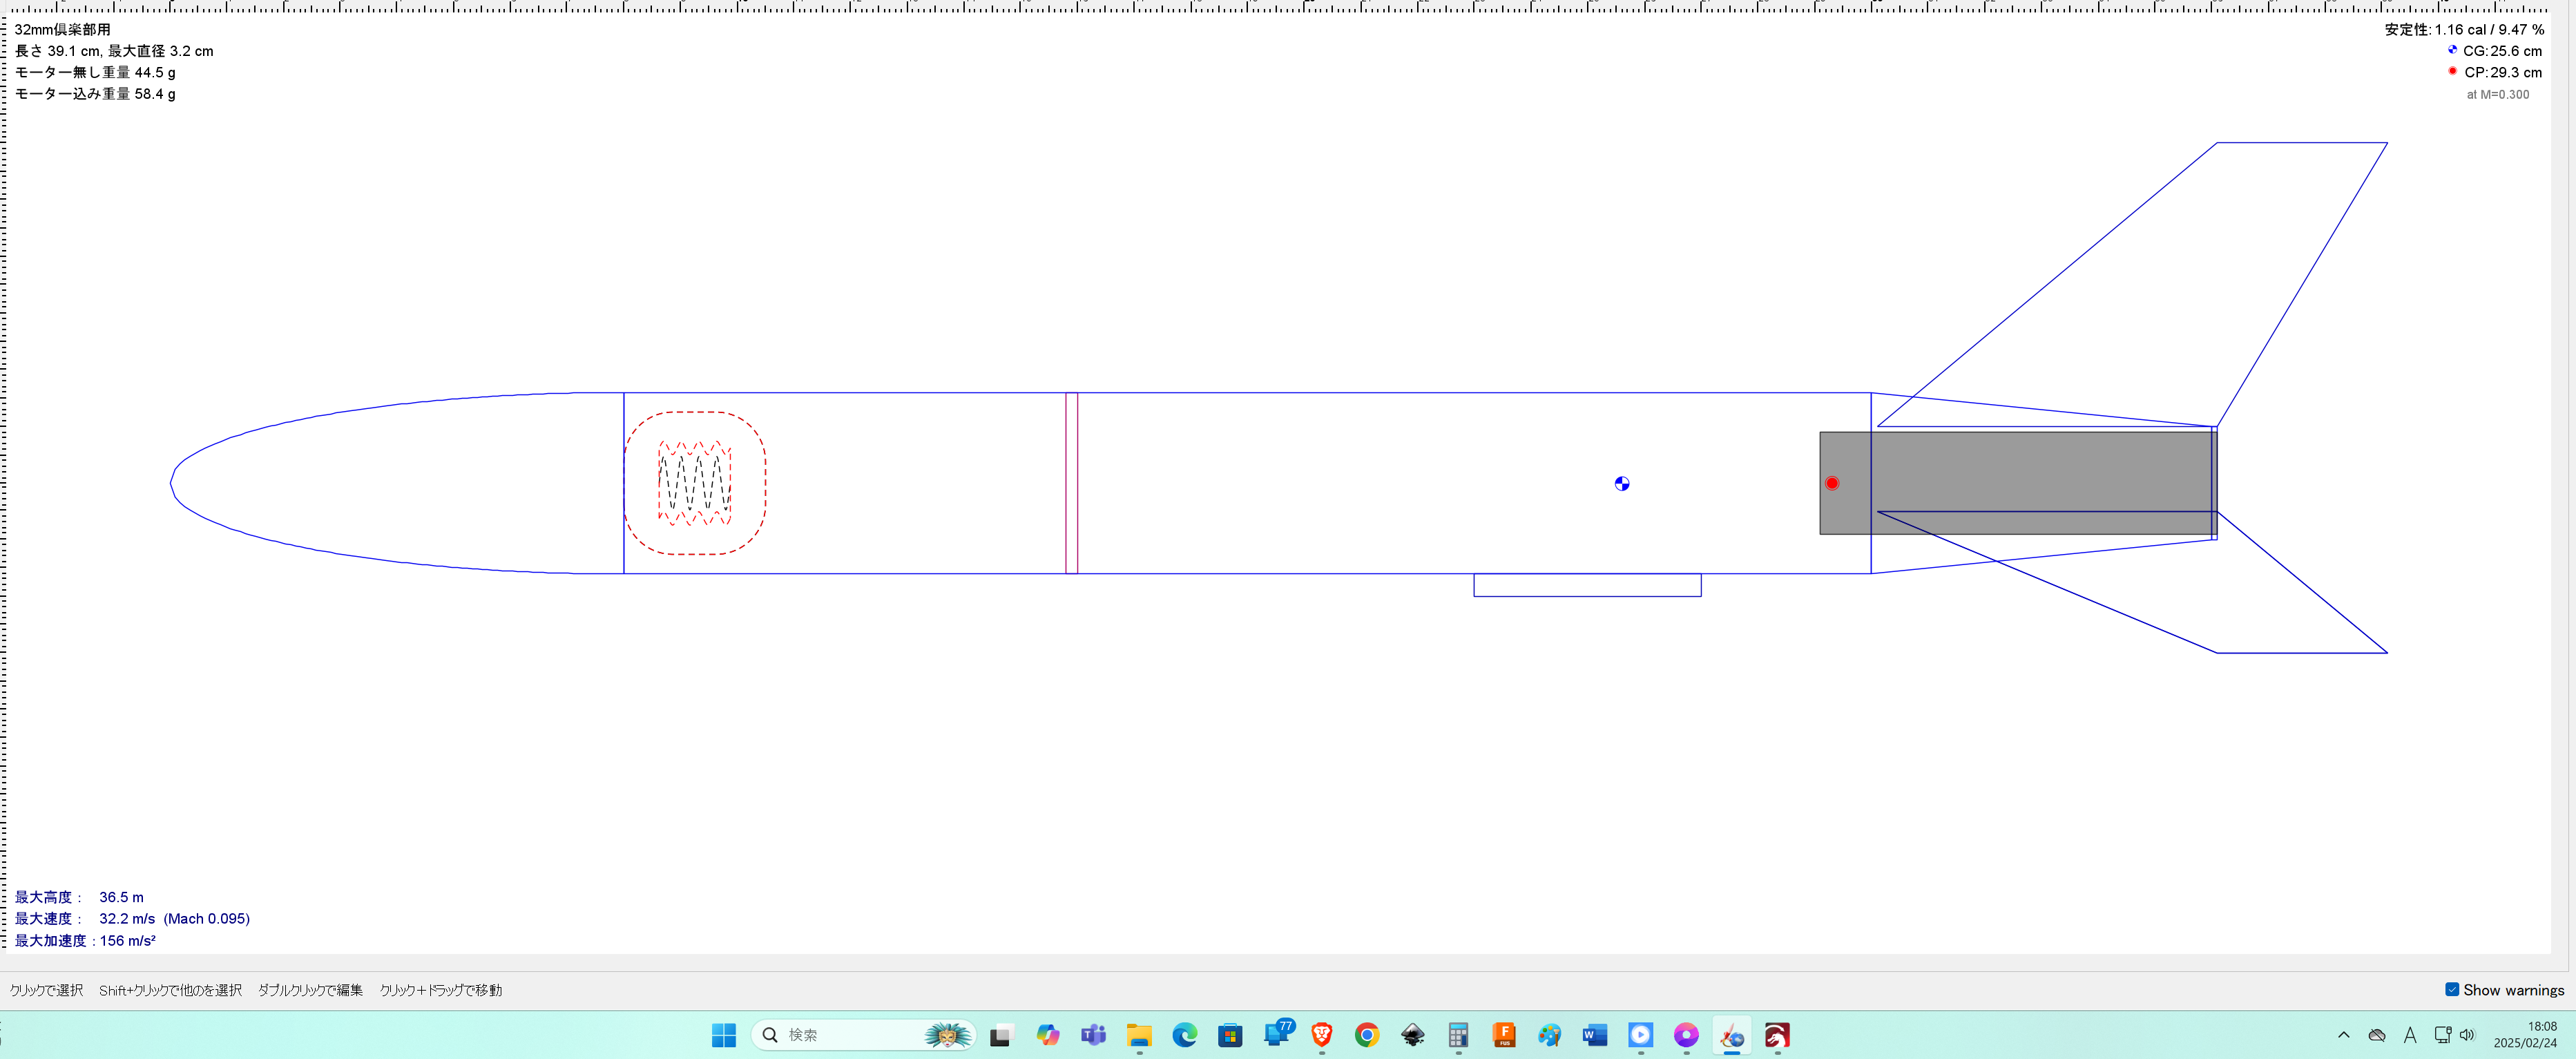
Task: Expand hidden system tray icons chevron
Action: coord(2343,1035)
